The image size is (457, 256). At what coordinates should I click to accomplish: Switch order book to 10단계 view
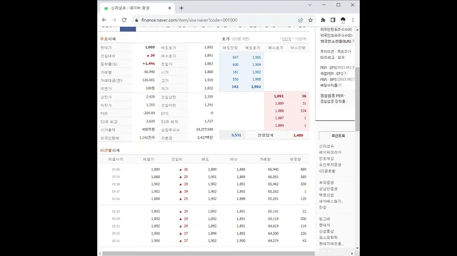click(x=300, y=39)
